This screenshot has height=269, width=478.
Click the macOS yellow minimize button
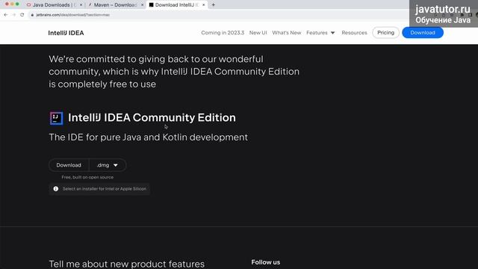pyautogui.click(x=12, y=4)
